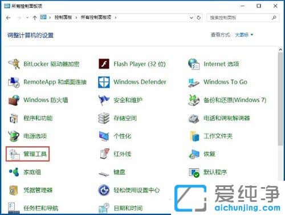Go back with the back arrow

[9, 18]
